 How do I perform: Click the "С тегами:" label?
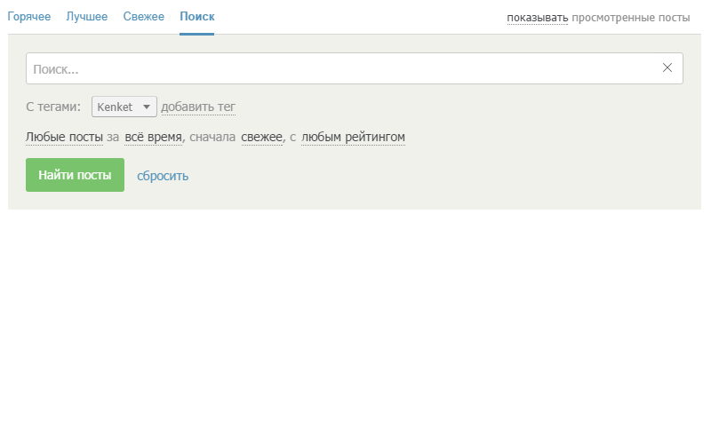[53, 107]
